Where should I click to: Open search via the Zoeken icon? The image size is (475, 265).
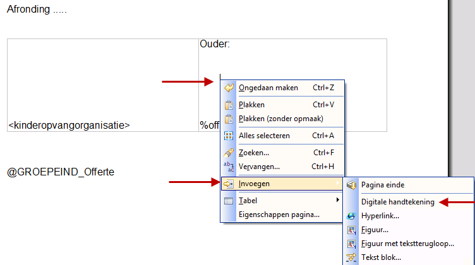click(229, 152)
